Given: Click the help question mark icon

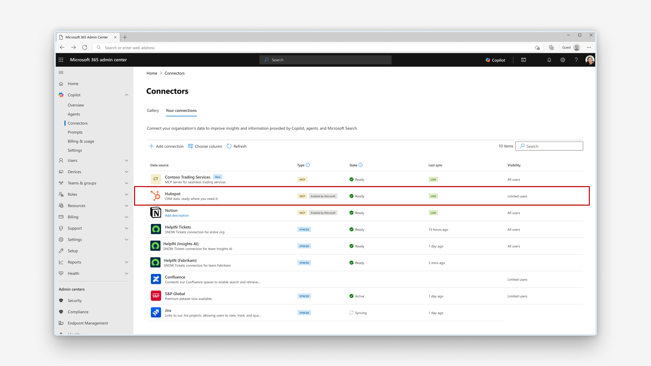Looking at the screenshot, I should (x=576, y=60).
